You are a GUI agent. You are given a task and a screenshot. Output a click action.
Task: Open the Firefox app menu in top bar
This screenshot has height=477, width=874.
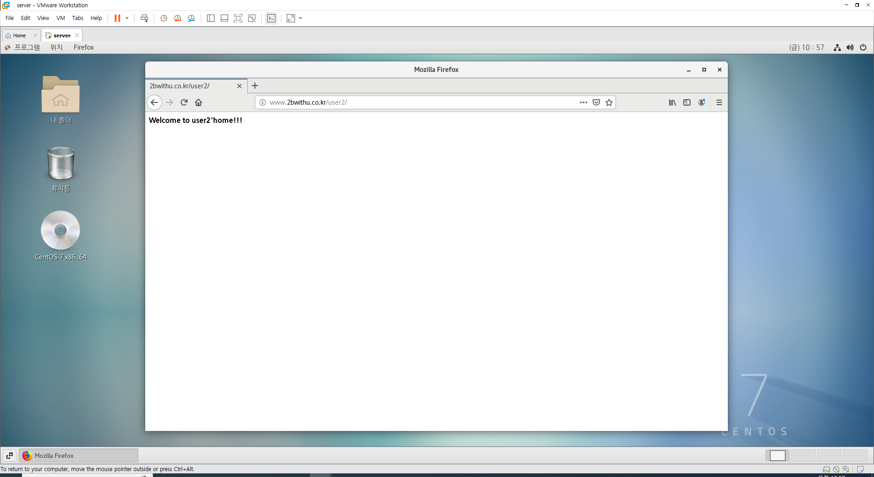[x=84, y=47]
